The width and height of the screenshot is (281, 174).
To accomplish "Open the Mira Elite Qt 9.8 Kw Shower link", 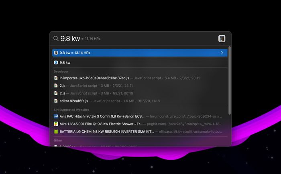I will [x=140, y=124].
